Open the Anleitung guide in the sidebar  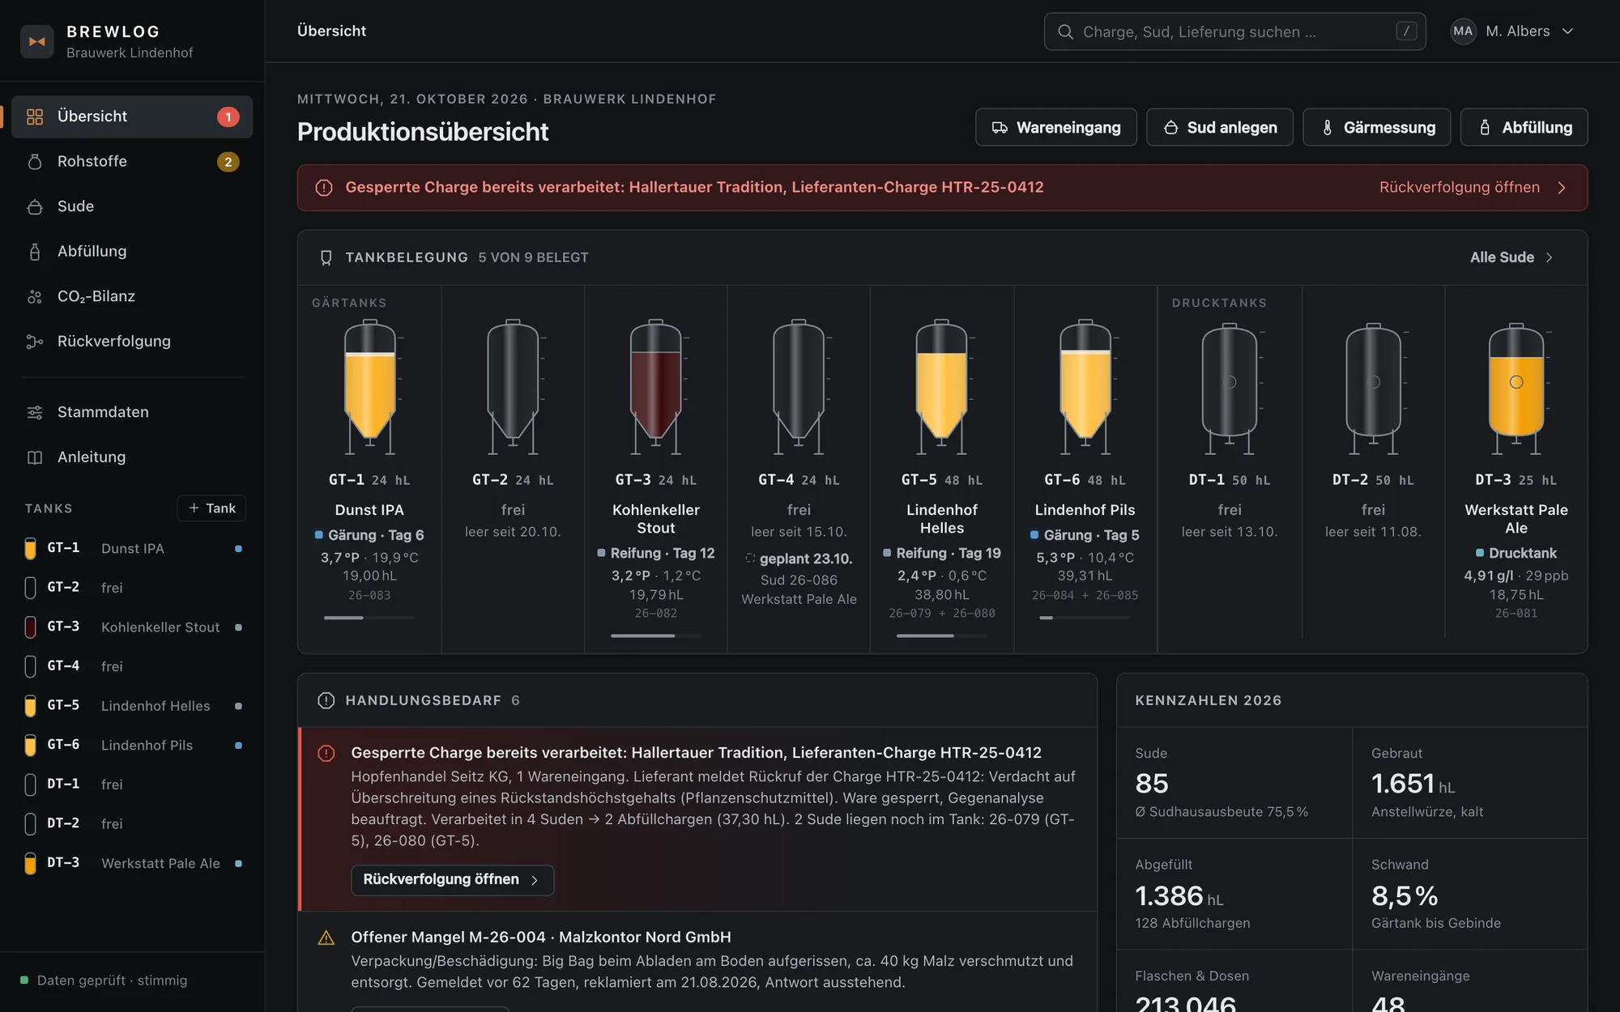coord(132,457)
